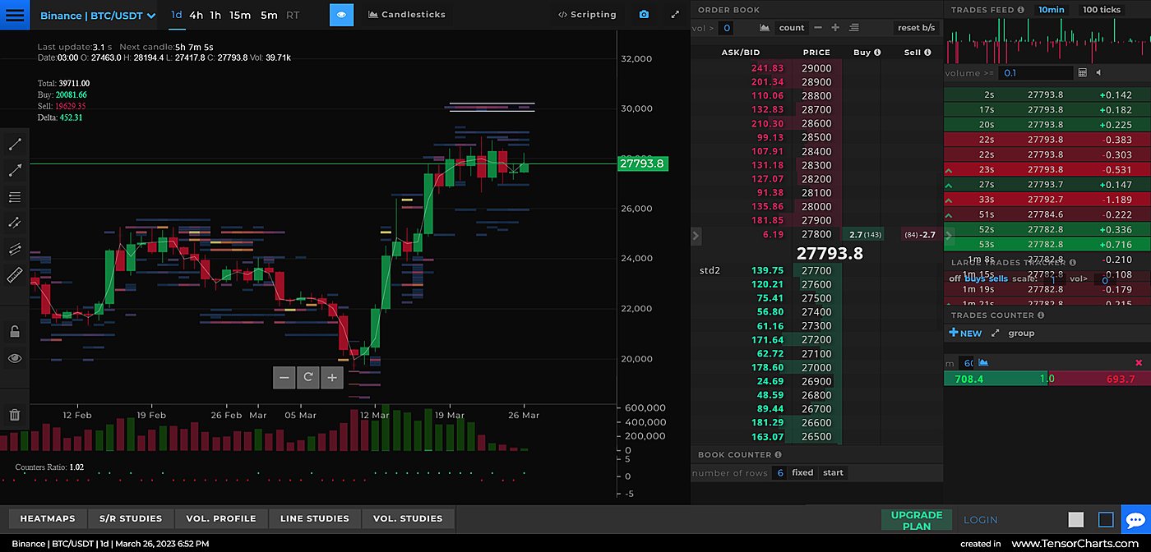Viewport: 1151px width, 552px height.
Task: Click book counter start button
Action: pos(833,472)
